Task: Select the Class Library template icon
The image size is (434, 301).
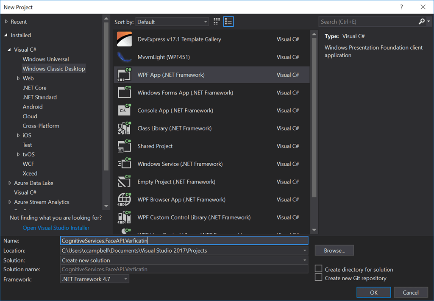Action: (x=124, y=128)
